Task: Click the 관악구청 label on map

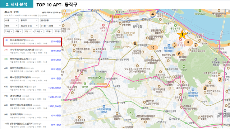Action: coord(162,122)
